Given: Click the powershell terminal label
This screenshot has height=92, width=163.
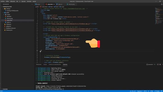Looking at the screenshot, I should click(150, 65).
